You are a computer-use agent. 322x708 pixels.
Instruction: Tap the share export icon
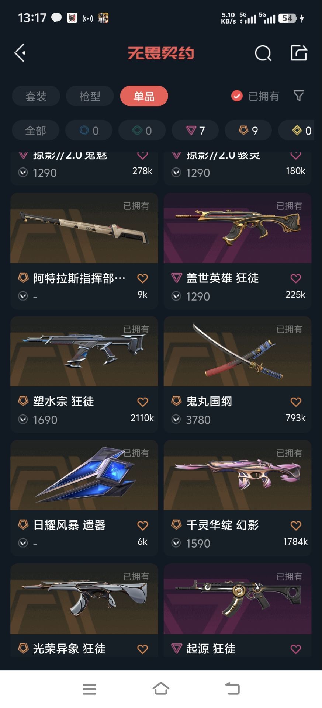click(299, 53)
